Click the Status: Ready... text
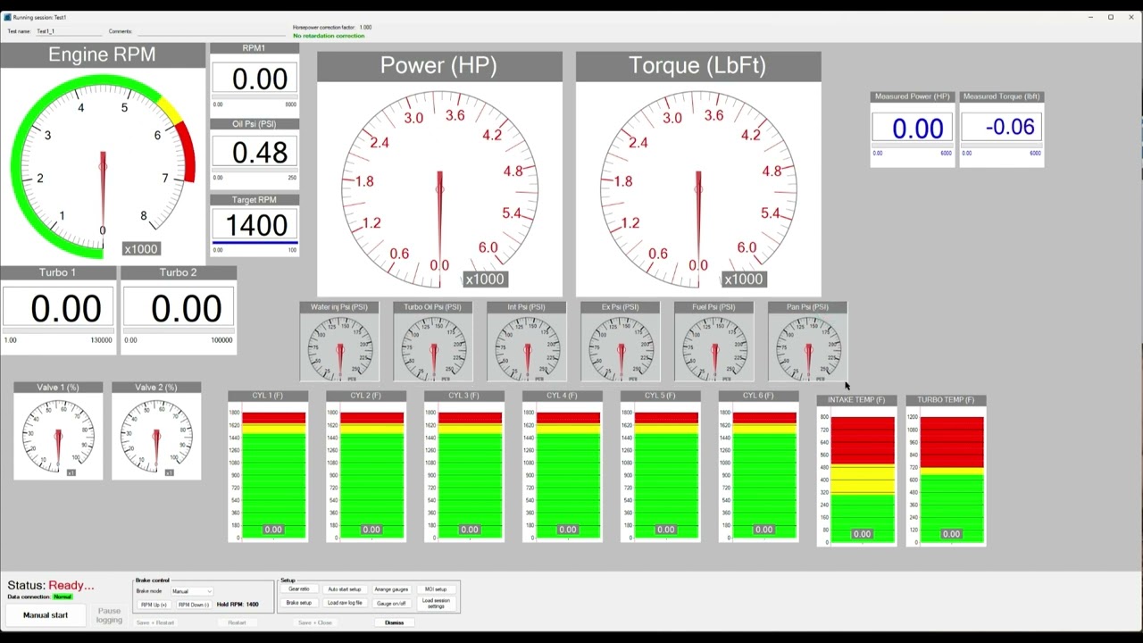Image resolution: width=1143 pixels, height=643 pixels. pos(51,585)
